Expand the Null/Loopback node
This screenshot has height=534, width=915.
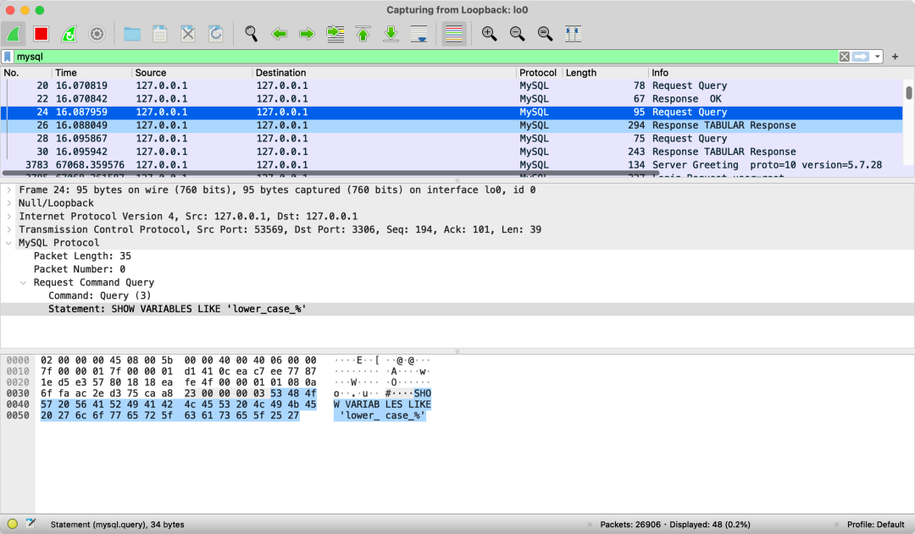(8, 203)
